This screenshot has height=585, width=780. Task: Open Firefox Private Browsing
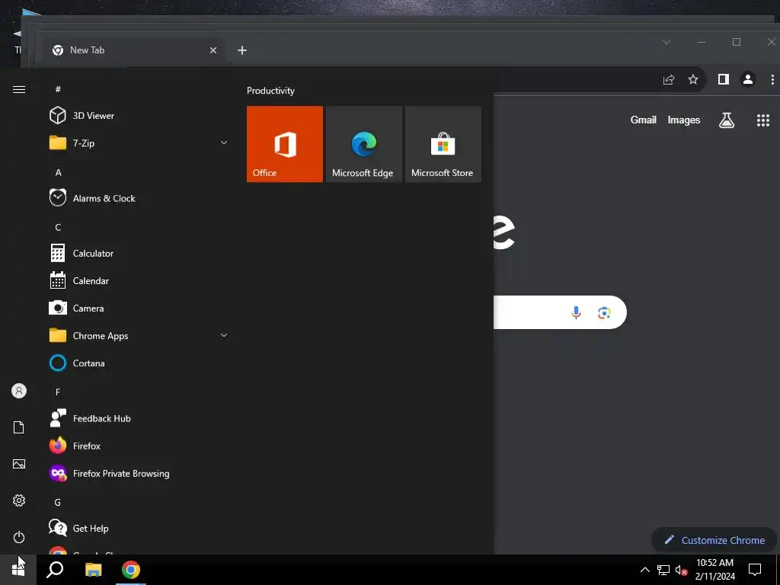pos(139,473)
